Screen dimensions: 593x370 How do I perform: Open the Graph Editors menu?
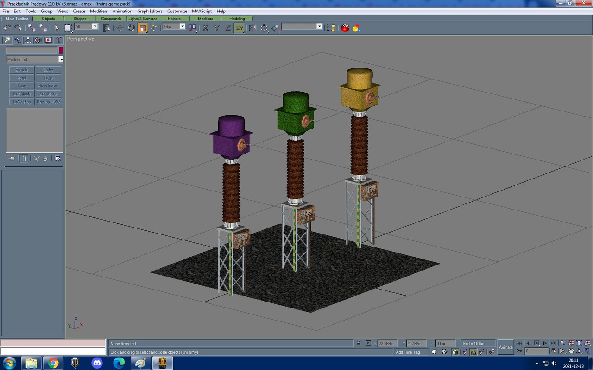pyautogui.click(x=150, y=11)
